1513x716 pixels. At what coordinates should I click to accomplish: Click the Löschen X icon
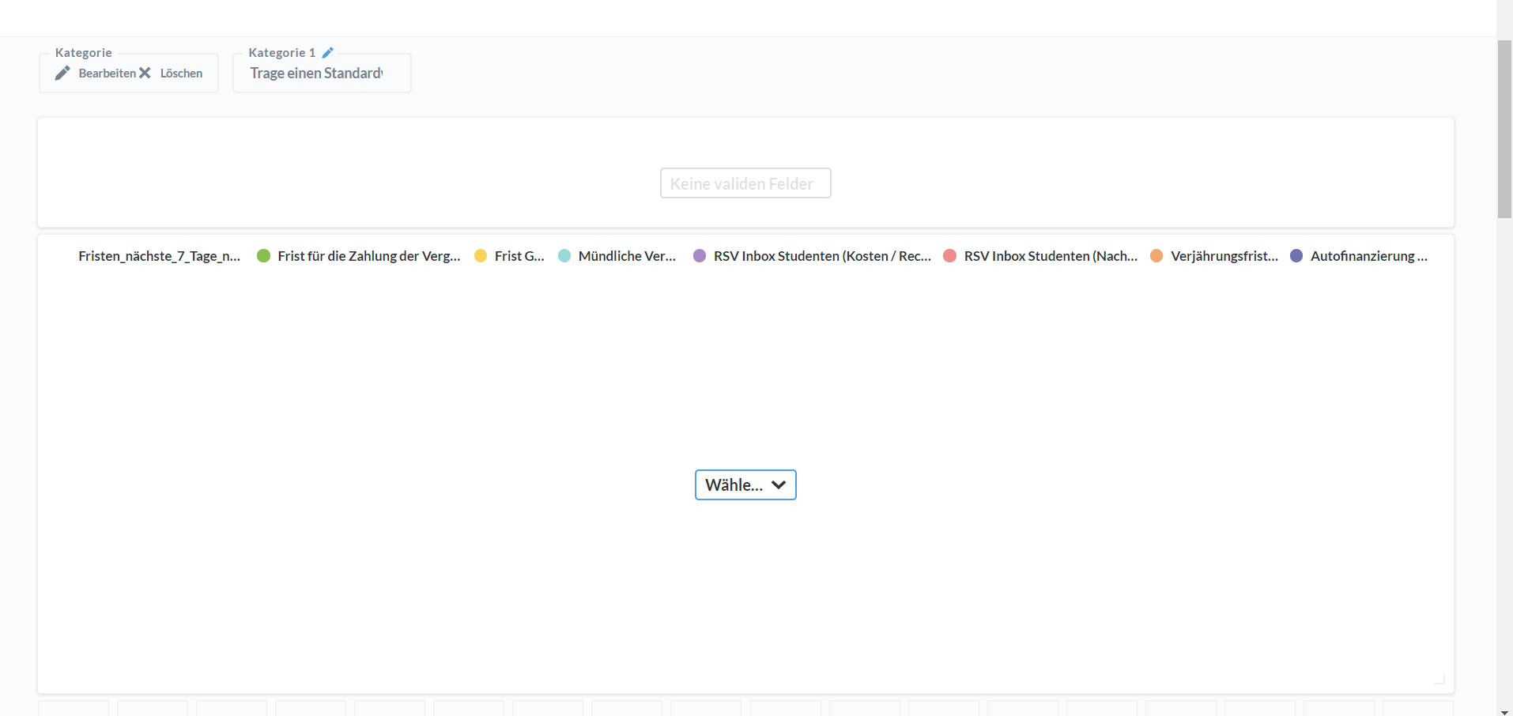pos(145,73)
